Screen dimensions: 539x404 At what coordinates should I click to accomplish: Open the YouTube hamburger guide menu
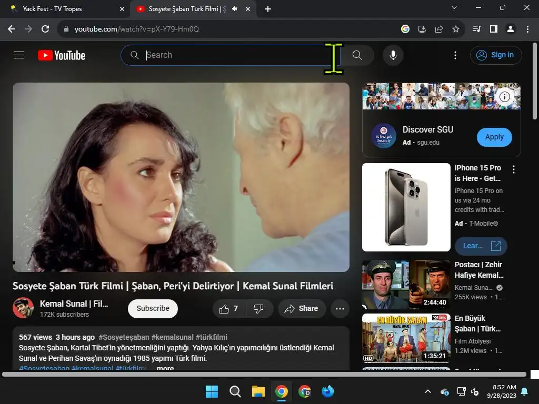tap(19, 55)
